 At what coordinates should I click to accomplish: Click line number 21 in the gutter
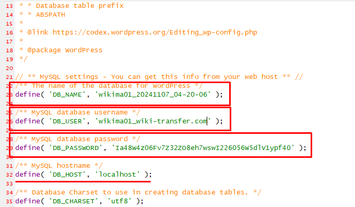9,77
